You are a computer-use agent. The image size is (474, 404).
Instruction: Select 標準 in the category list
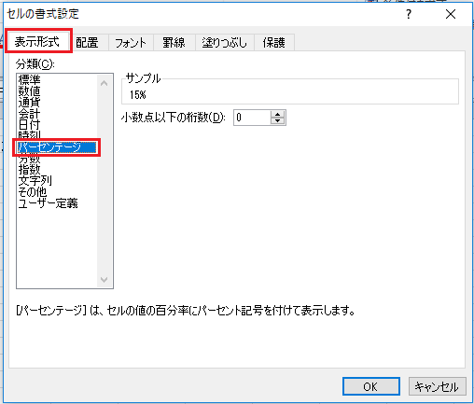click(x=30, y=80)
